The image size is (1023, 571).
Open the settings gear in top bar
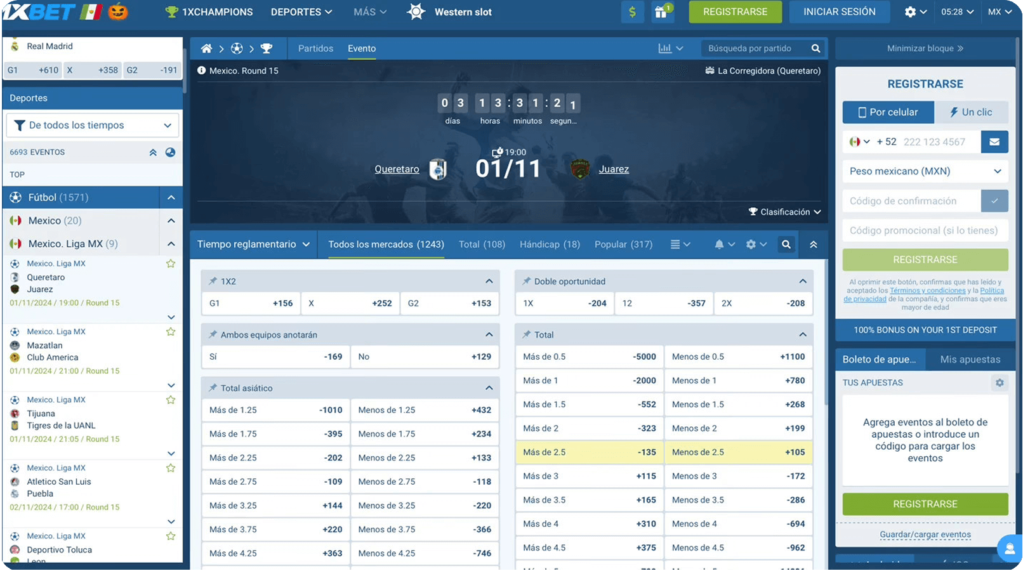point(910,12)
